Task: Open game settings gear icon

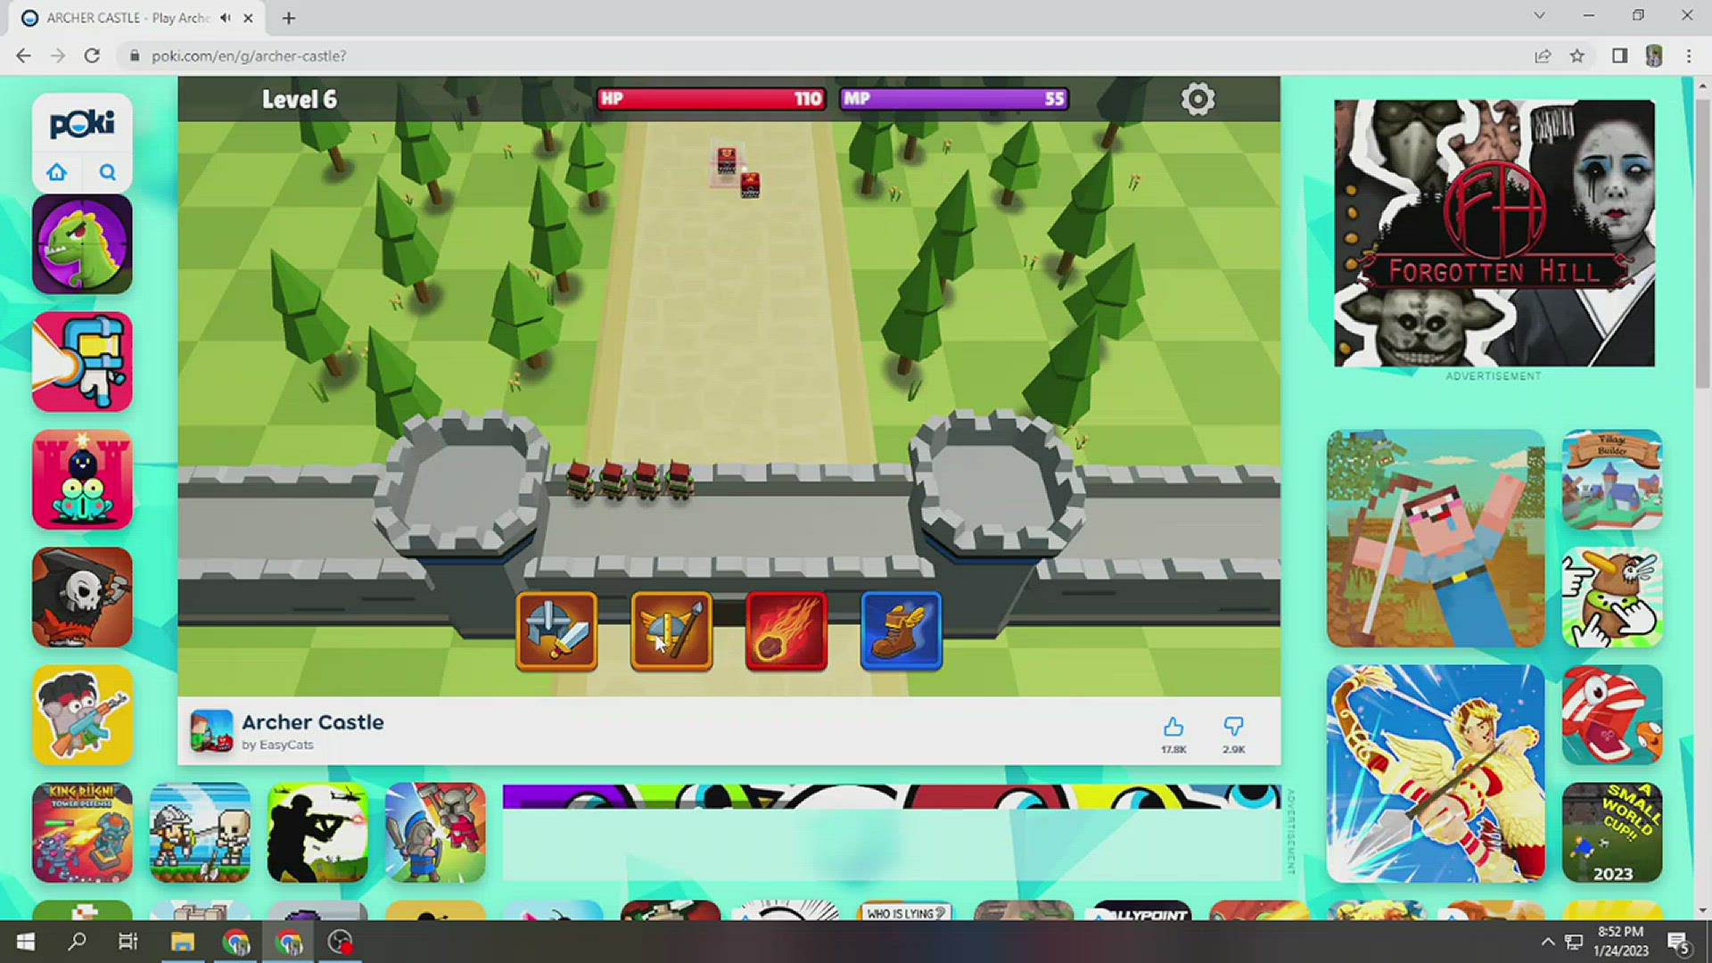Action: [x=1198, y=99]
